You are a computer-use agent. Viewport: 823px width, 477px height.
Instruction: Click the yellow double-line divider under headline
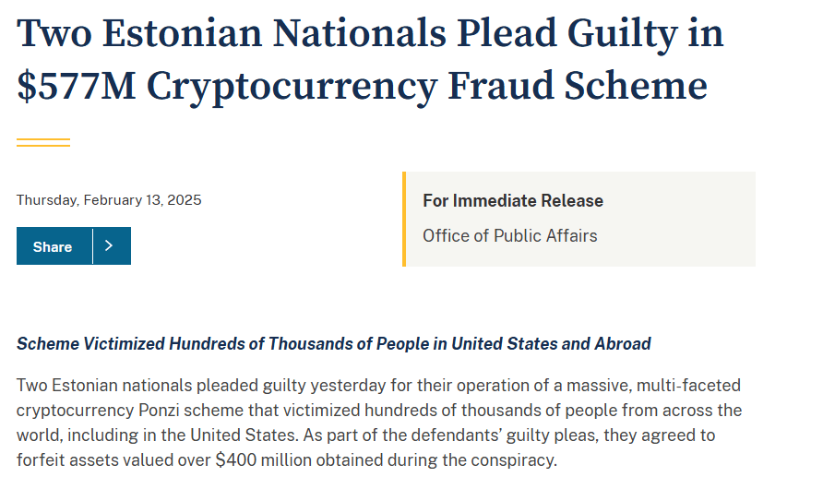pyautogui.click(x=43, y=142)
